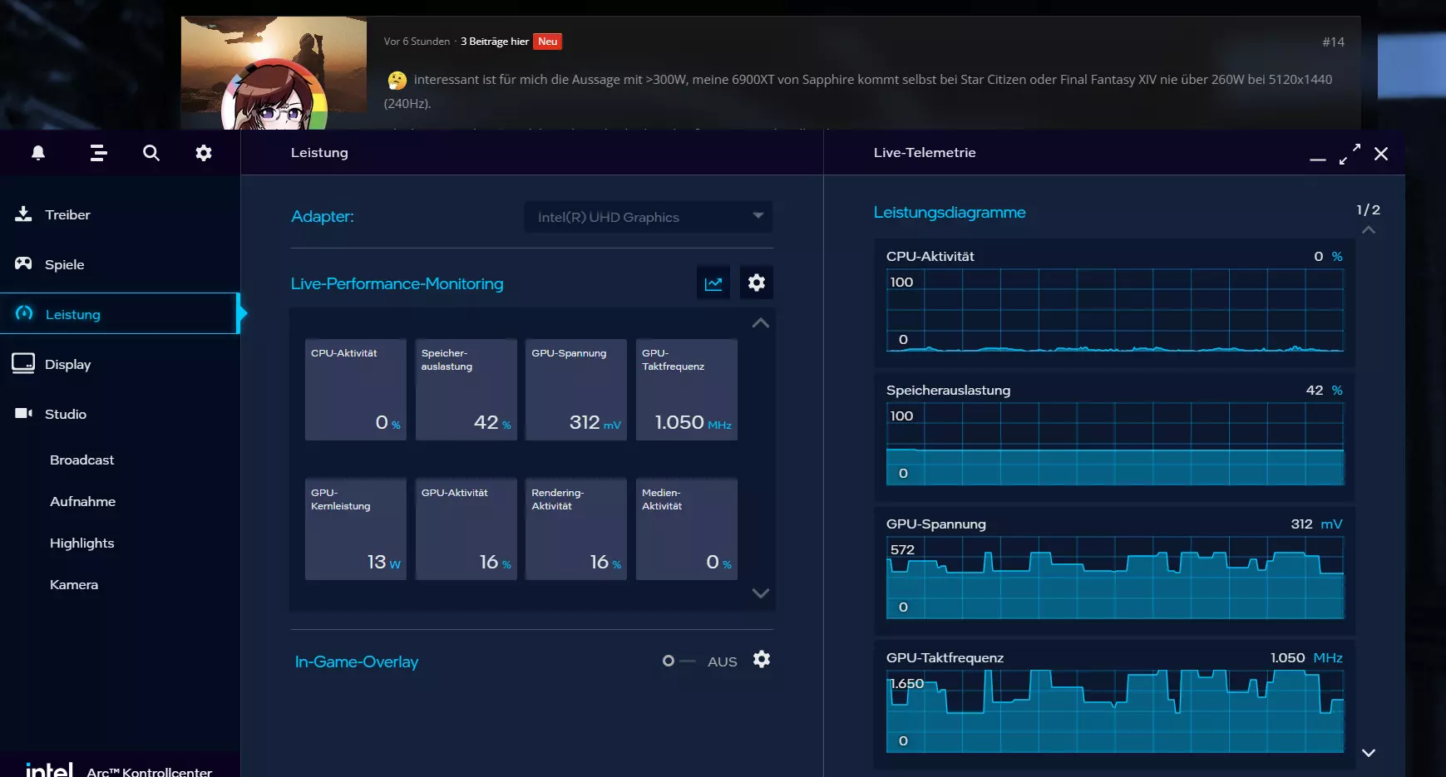Open the news list icon in the sidebar header
This screenshot has height=777, width=1446.
98,153
